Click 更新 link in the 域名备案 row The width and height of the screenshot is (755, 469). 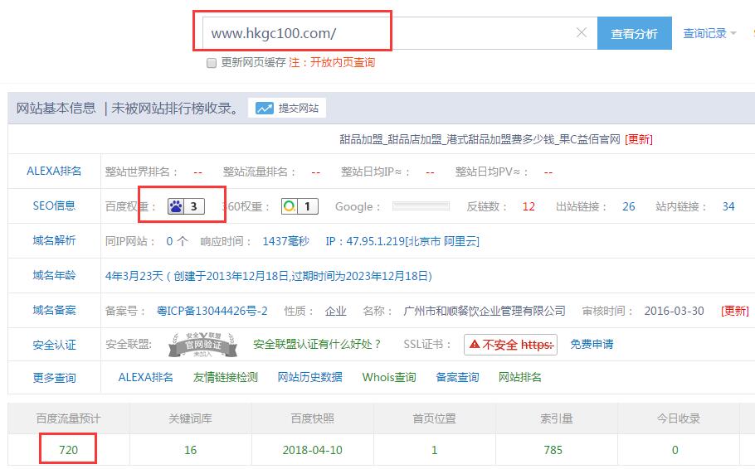[735, 311]
